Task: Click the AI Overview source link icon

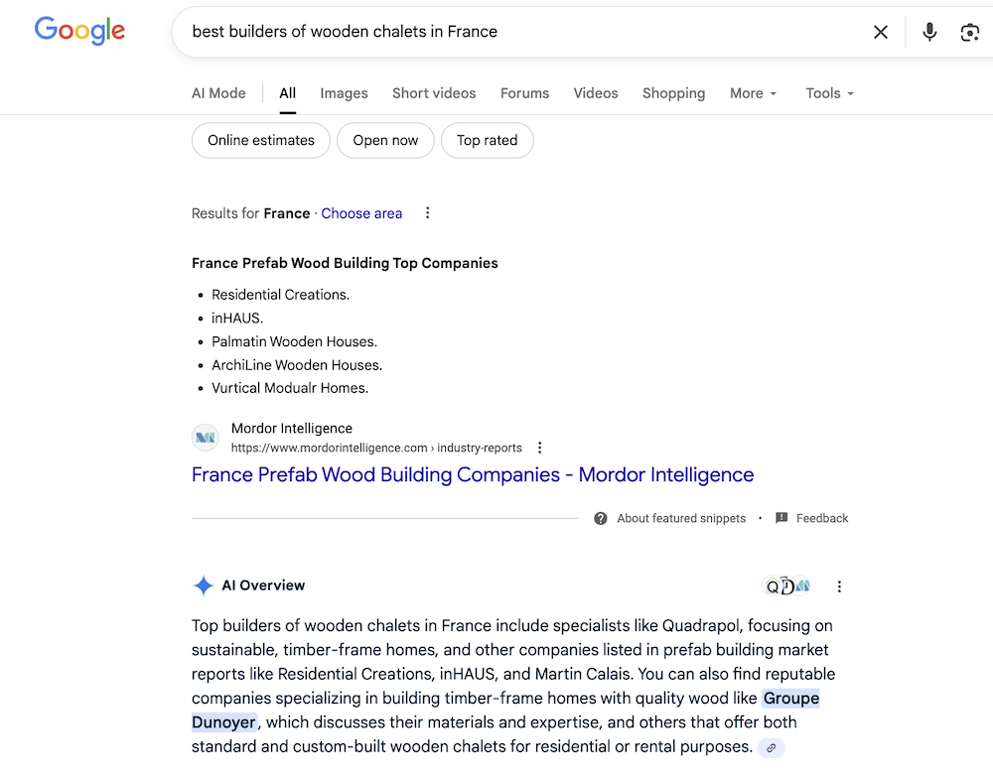Action: [772, 748]
